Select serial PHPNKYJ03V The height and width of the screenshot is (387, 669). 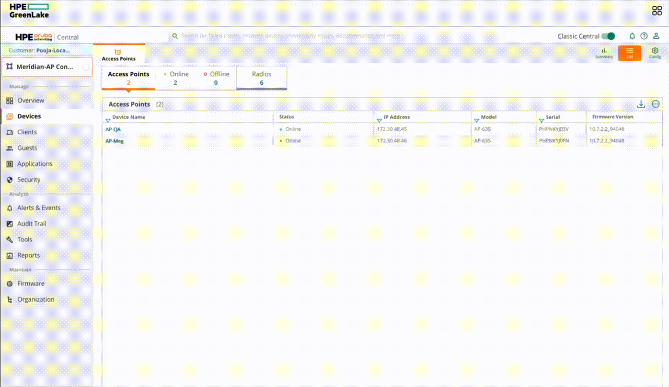(x=554, y=129)
